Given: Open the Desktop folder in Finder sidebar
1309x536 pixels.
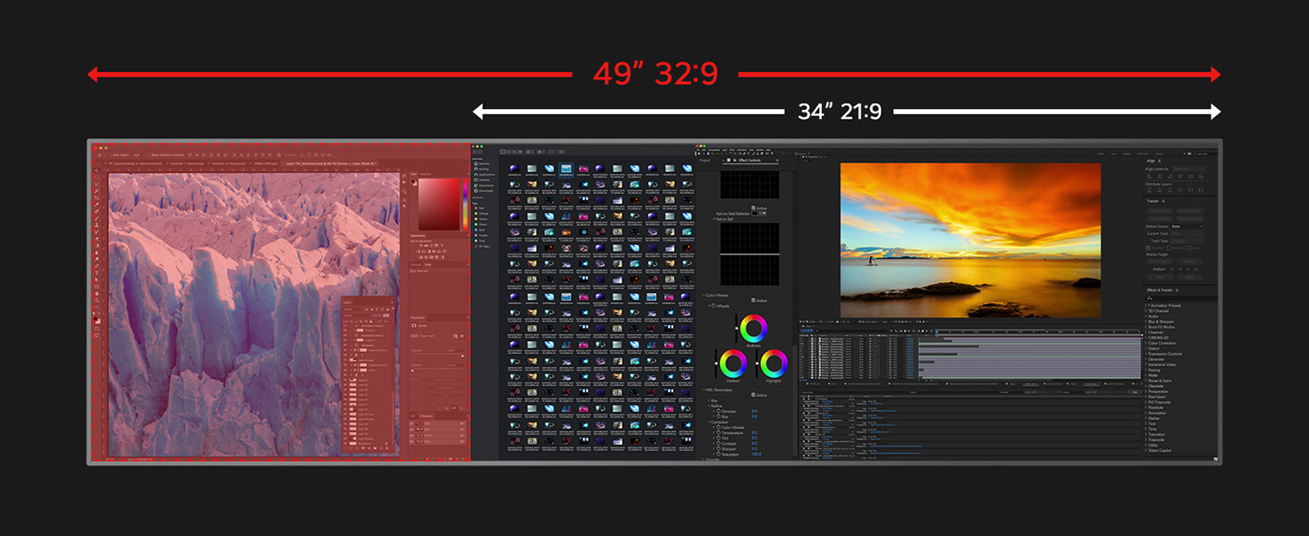Looking at the screenshot, I should coord(484,180).
